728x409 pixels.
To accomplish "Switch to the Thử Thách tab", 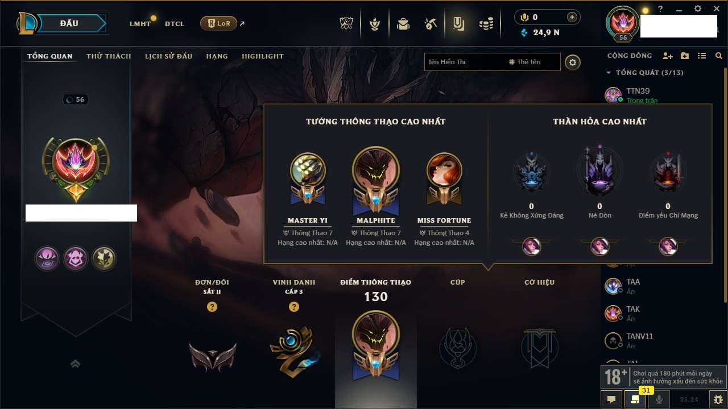I will coord(109,56).
